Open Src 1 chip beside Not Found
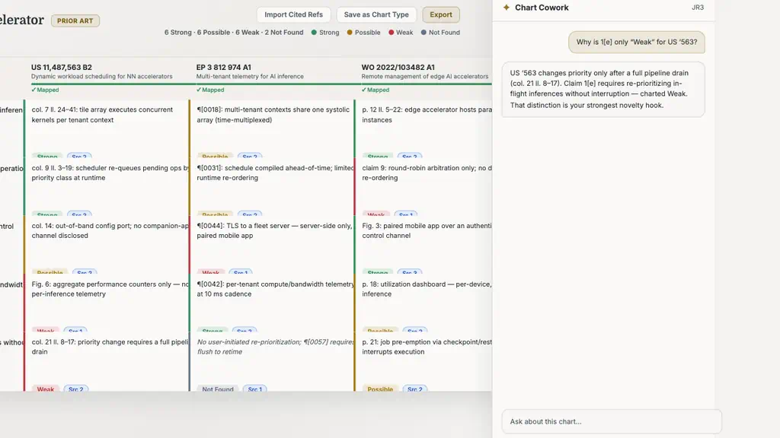The width and height of the screenshot is (780, 438). click(x=254, y=389)
